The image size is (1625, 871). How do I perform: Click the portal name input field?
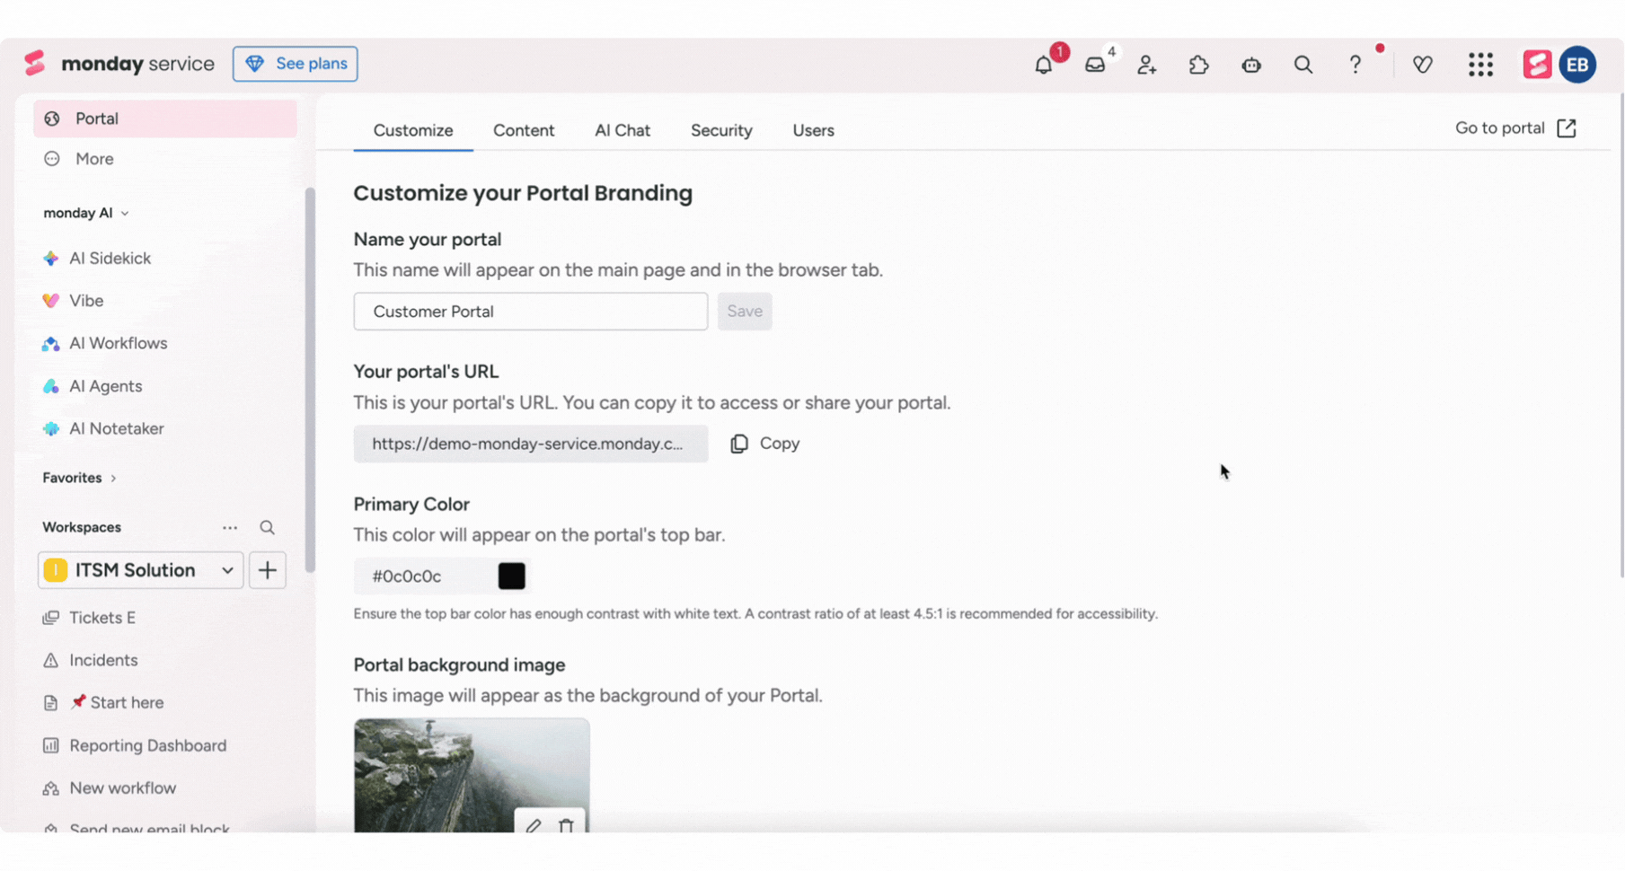click(531, 312)
